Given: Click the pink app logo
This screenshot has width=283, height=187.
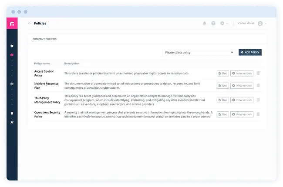Looking at the screenshot, I should (x=12, y=23).
